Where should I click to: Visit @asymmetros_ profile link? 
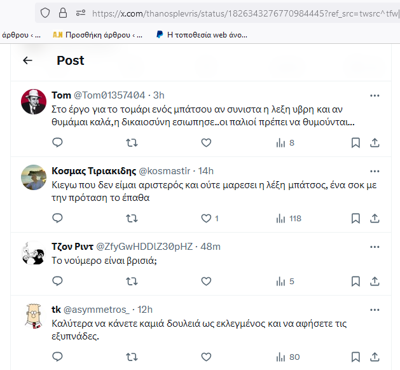point(97,310)
